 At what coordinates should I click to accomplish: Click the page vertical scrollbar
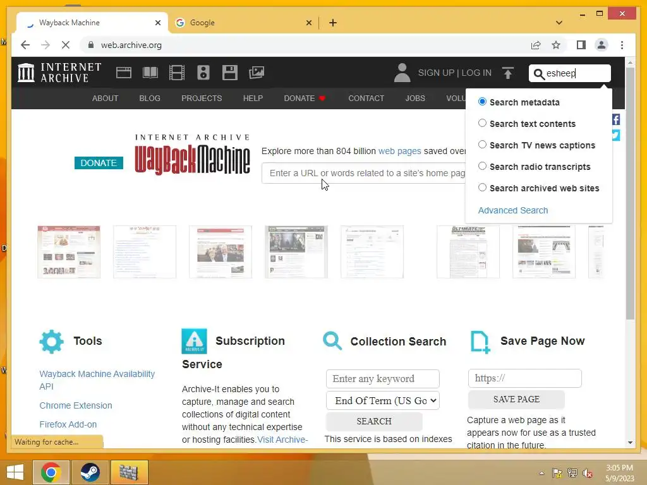pos(630,193)
